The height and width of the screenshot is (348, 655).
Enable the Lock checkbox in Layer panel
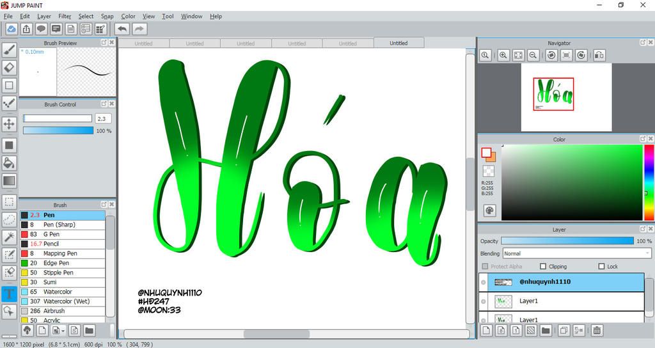[601, 266]
